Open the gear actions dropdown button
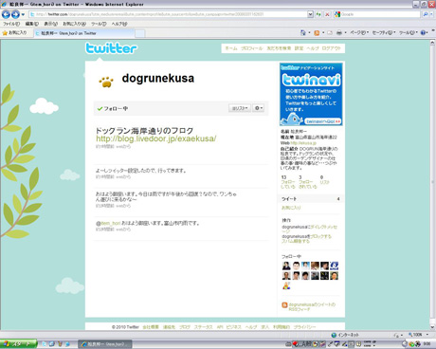Image resolution: width=436 pixels, height=349 pixels. tap(259, 108)
